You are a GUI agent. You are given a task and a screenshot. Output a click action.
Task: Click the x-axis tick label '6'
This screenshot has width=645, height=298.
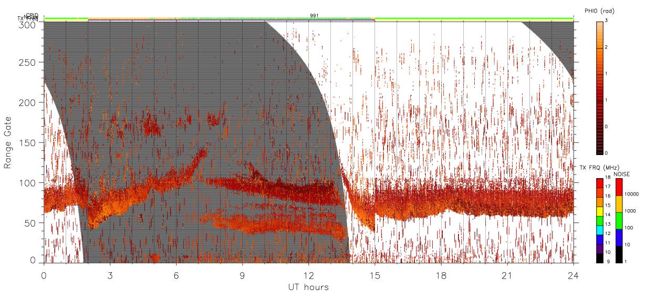[x=176, y=275]
